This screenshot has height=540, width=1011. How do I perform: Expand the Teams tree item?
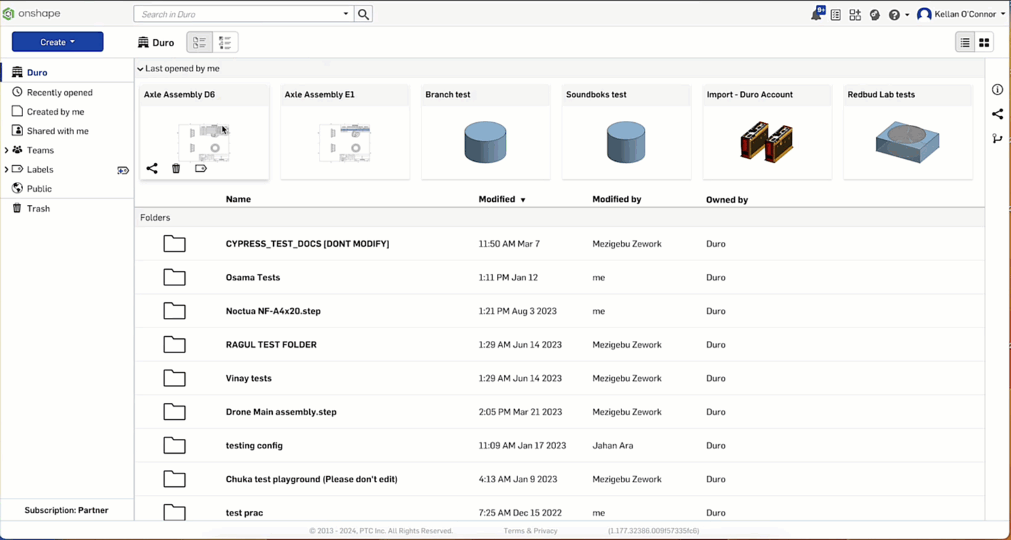tap(7, 150)
